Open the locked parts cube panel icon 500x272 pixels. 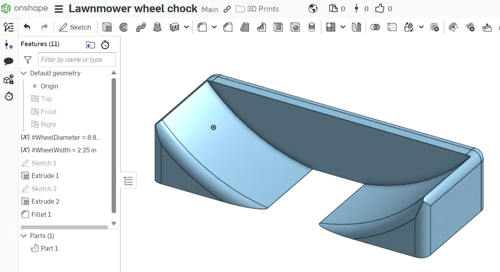9,79
